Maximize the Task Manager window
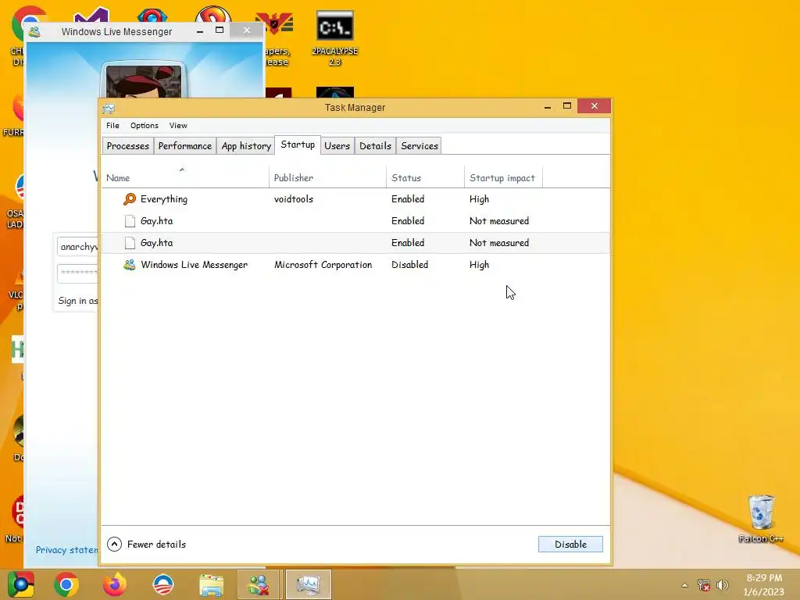The width and height of the screenshot is (800, 600). (567, 106)
